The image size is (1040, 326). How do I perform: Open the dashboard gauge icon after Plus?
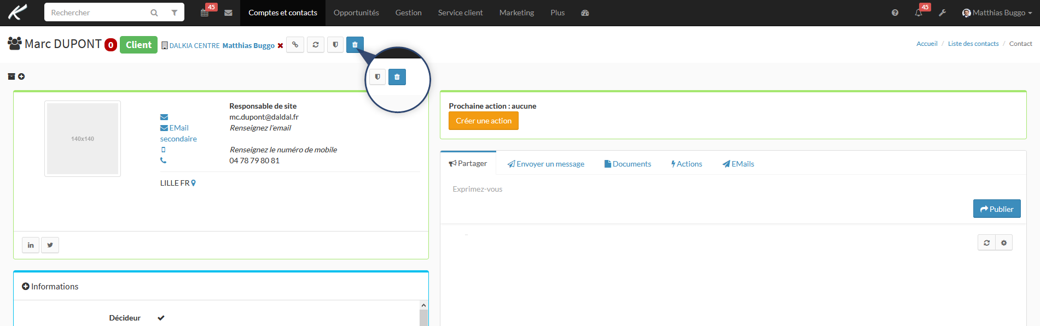pos(585,13)
